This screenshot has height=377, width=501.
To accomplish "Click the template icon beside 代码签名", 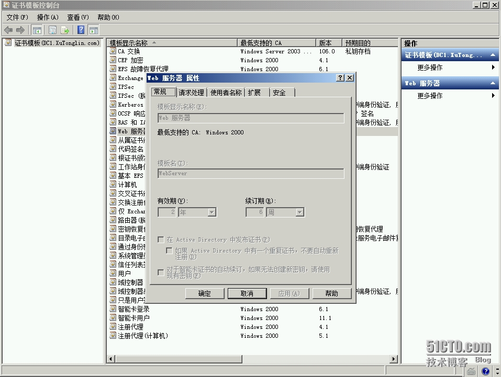I will (113, 148).
